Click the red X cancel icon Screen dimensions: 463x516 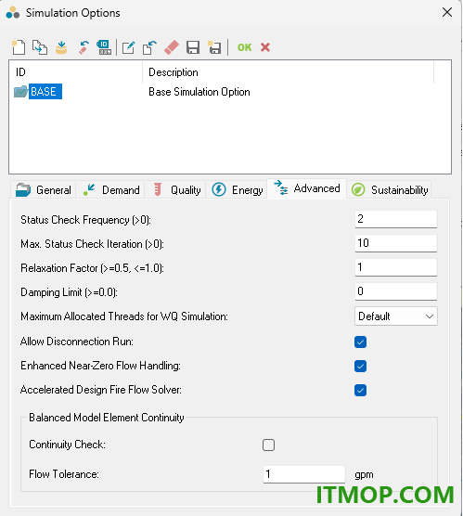point(265,47)
